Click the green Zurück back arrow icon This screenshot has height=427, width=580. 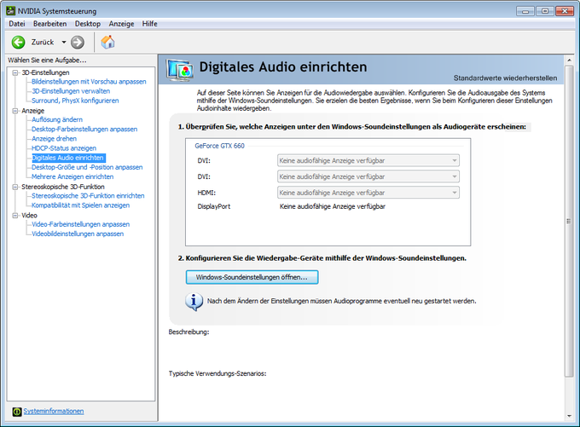click(18, 42)
